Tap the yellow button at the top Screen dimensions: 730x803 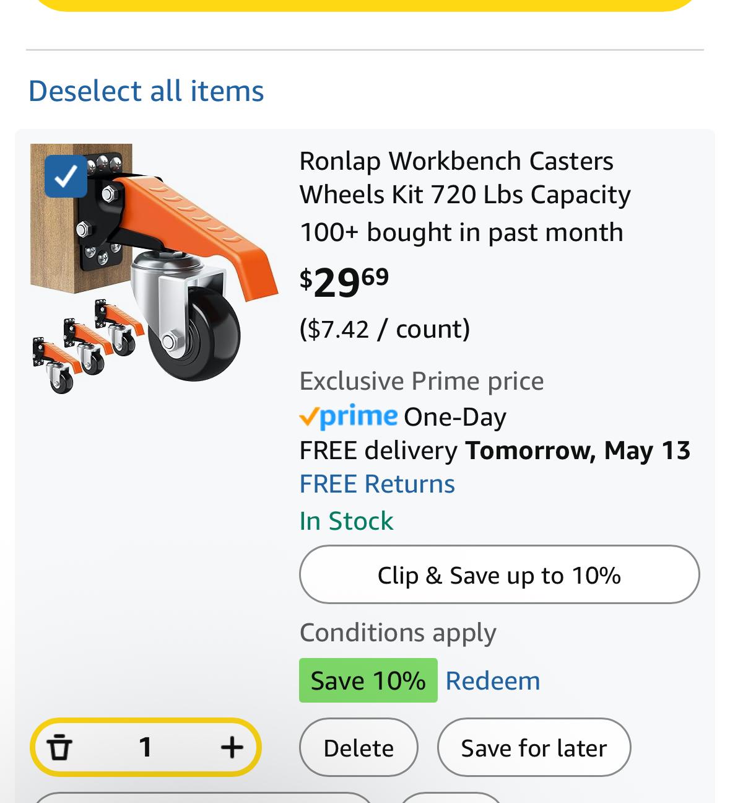pyautogui.click(x=365, y=5)
